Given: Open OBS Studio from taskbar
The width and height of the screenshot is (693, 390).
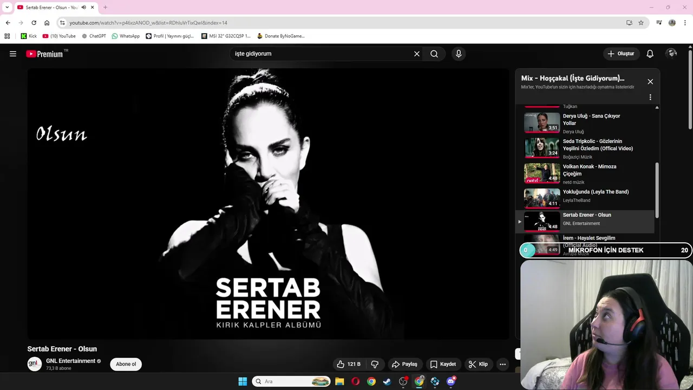Looking at the screenshot, I should coord(403,381).
